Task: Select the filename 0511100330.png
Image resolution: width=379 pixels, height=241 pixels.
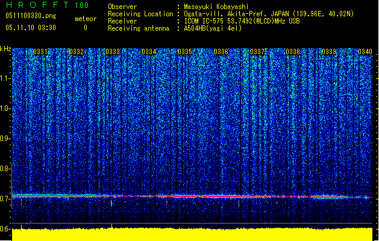Action: 31,16
